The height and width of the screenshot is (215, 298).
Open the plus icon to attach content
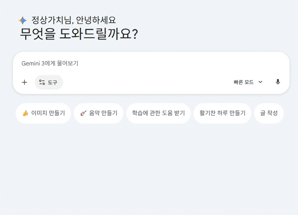point(24,82)
